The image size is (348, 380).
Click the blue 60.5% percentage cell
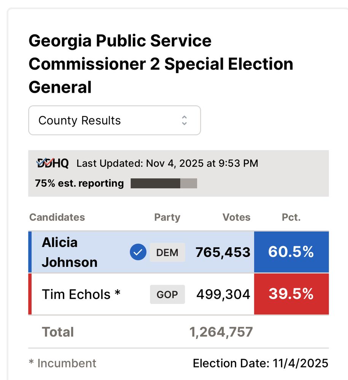[x=291, y=252]
